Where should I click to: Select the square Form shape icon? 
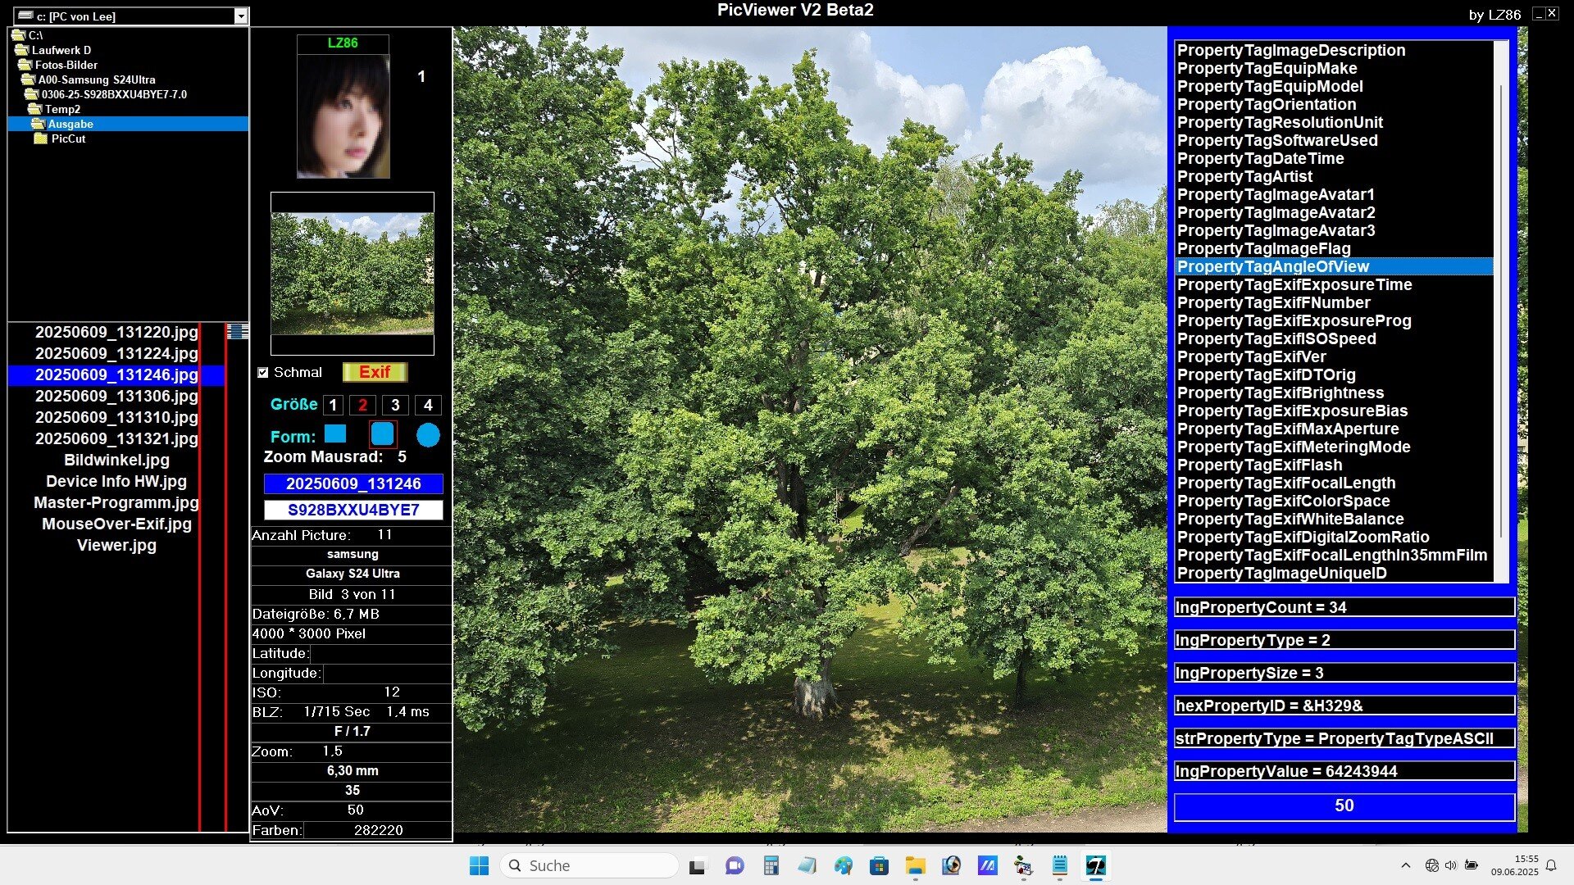pos(335,433)
